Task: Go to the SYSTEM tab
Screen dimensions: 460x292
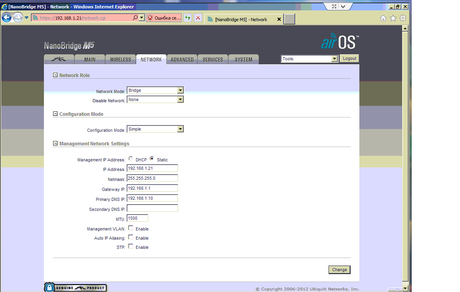Action: pyautogui.click(x=244, y=59)
